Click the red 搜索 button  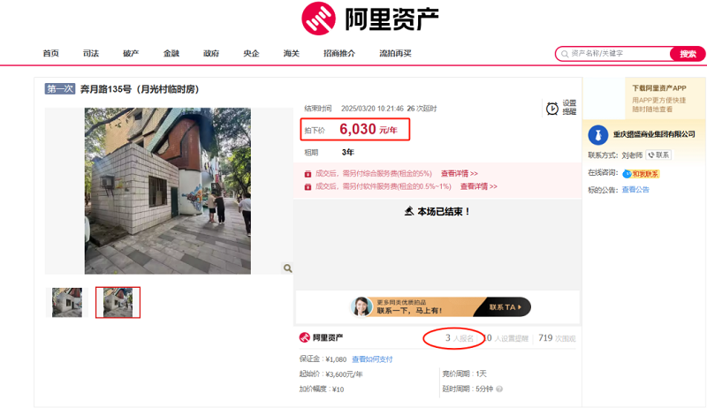click(688, 54)
